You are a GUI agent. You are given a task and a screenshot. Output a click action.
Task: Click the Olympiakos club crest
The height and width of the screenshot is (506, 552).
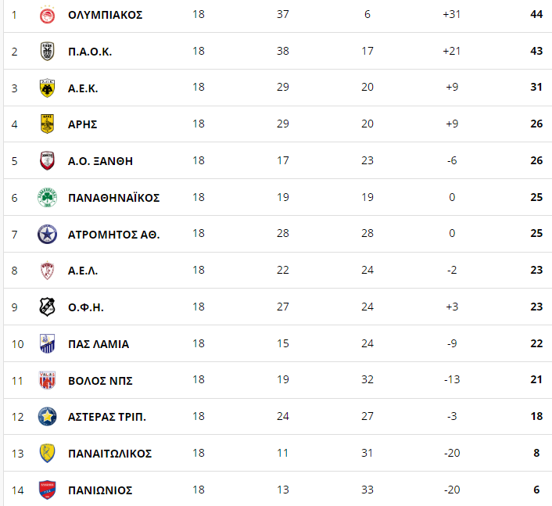click(x=47, y=15)
